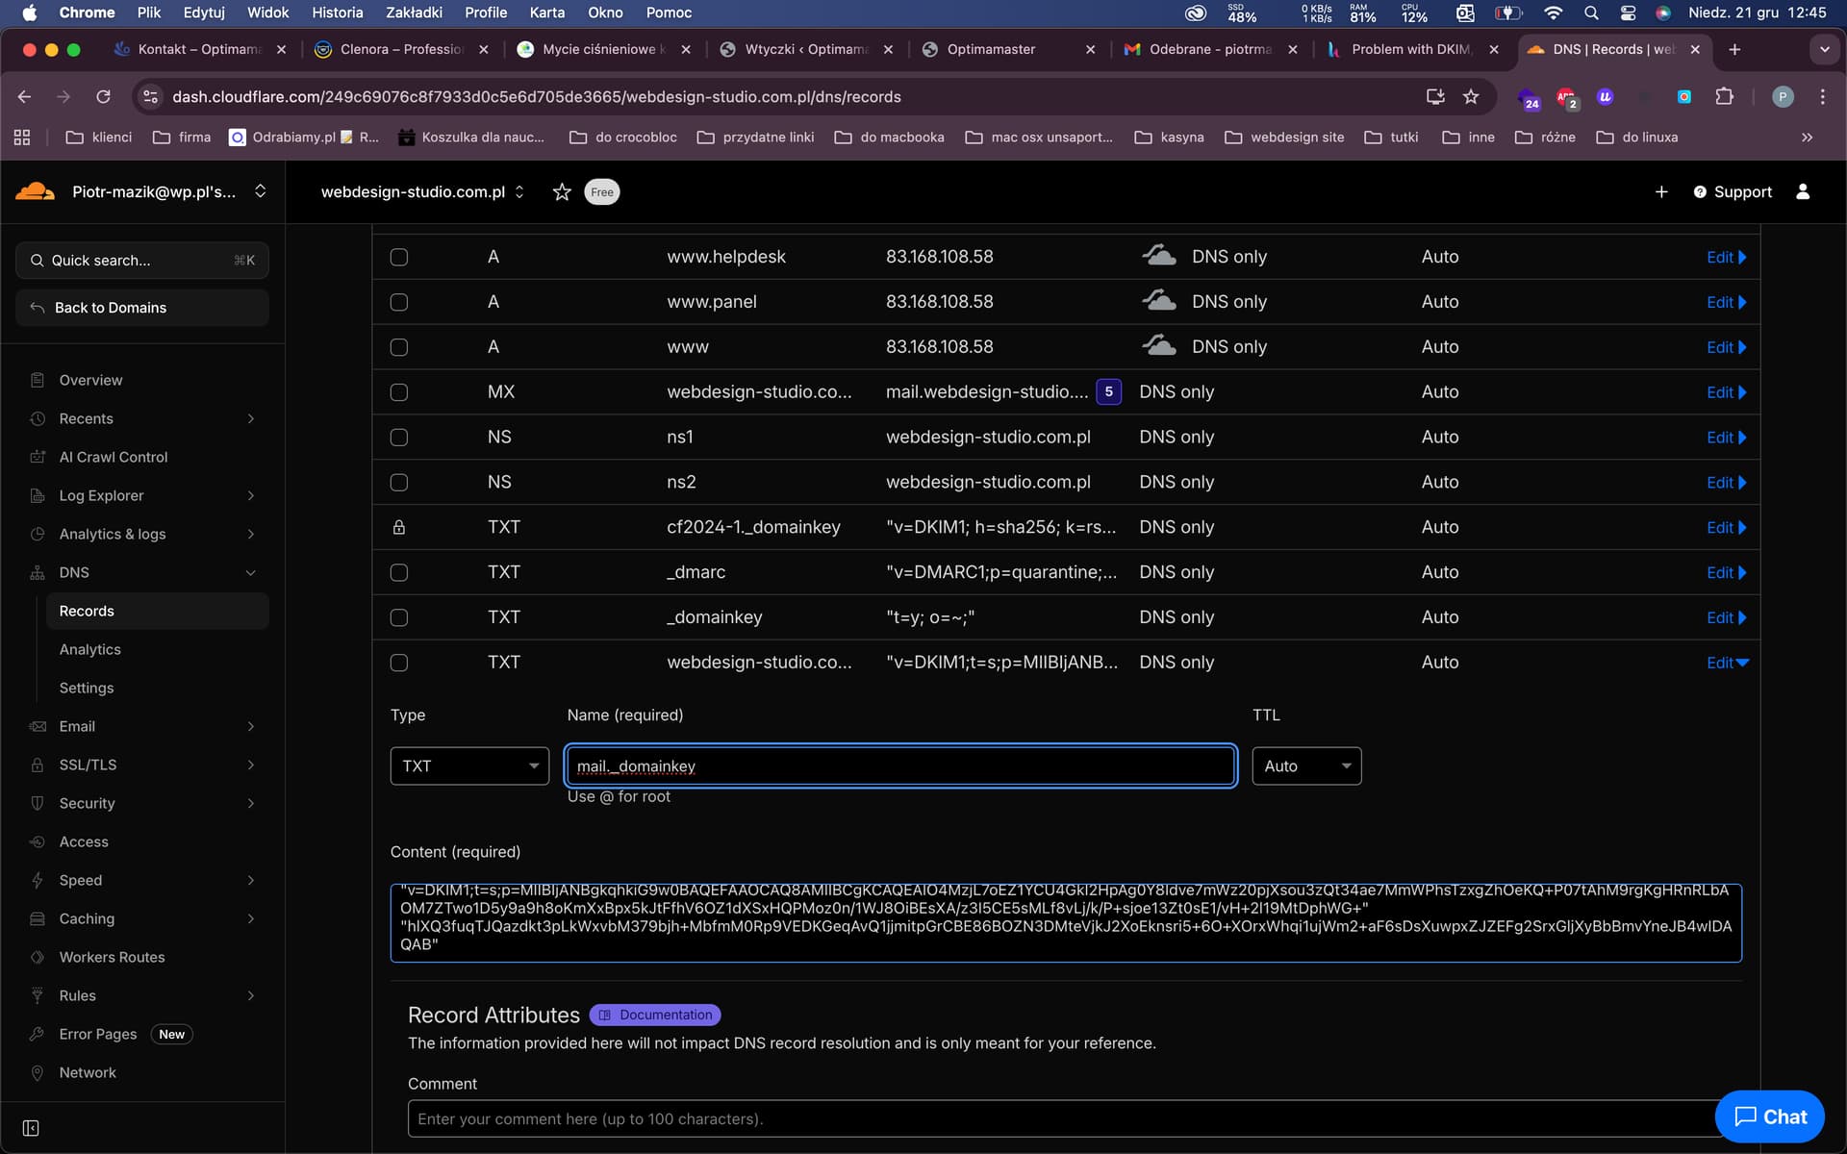Click the plus add icon in header

tap(1660, 192)
